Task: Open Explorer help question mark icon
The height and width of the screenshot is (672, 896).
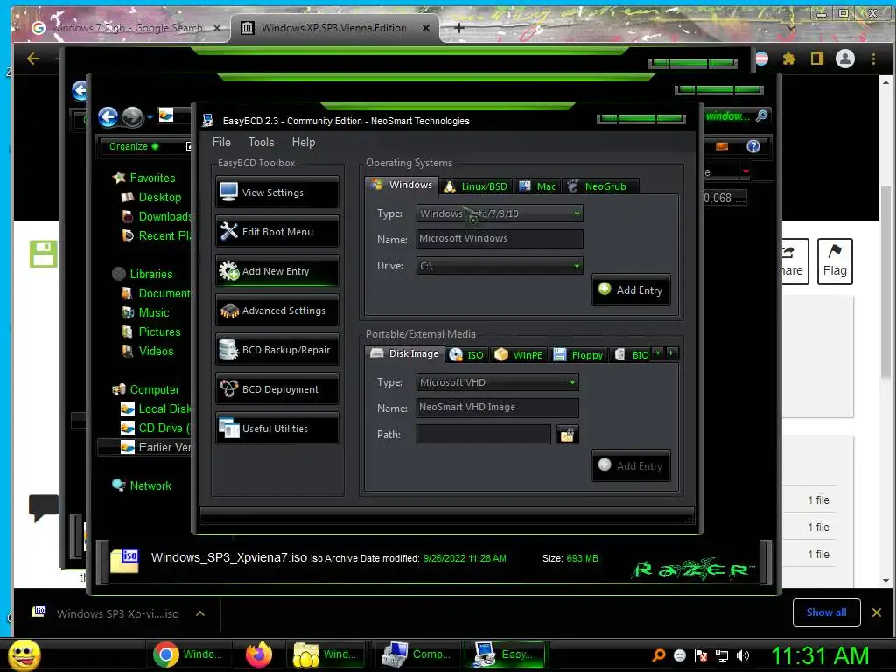Action: click(x=753, y=146)
